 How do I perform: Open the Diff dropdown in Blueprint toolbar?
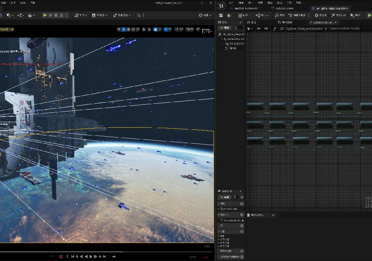tap(262, 15)
